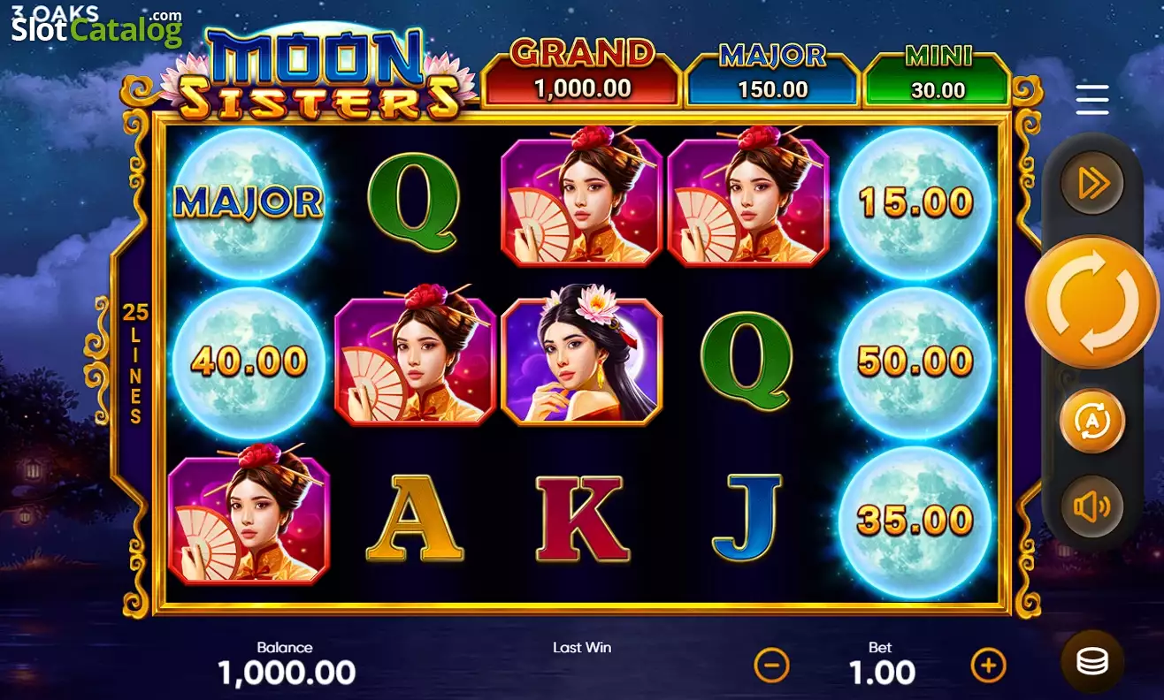This screenshot has height=700, width=1164.
Task: Click the Balance amount 1,000.00
Action: pos(286,673)
